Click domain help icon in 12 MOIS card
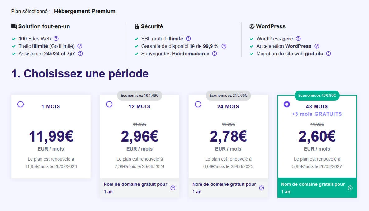This screenshot has height=211, width=369. pos(173,188)
